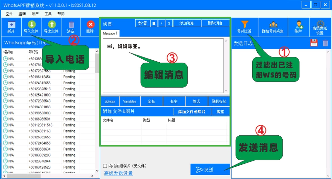
Task: Toggle italic formatting I button
Action: pos(161,23)
